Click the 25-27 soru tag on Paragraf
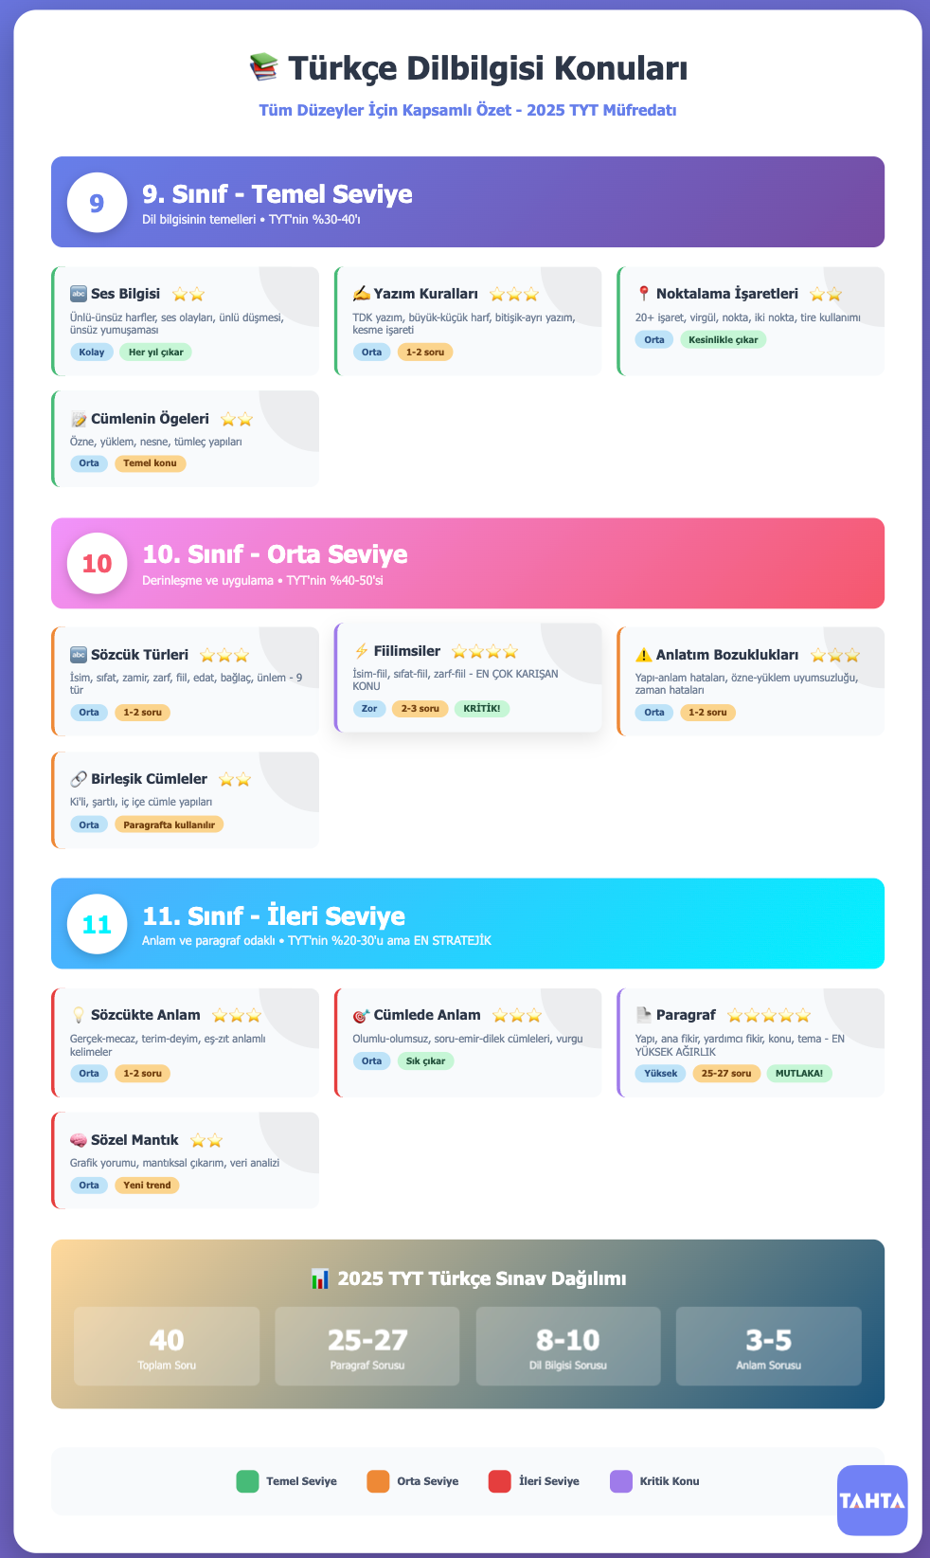930x1558 pixels. [726, 1074]
